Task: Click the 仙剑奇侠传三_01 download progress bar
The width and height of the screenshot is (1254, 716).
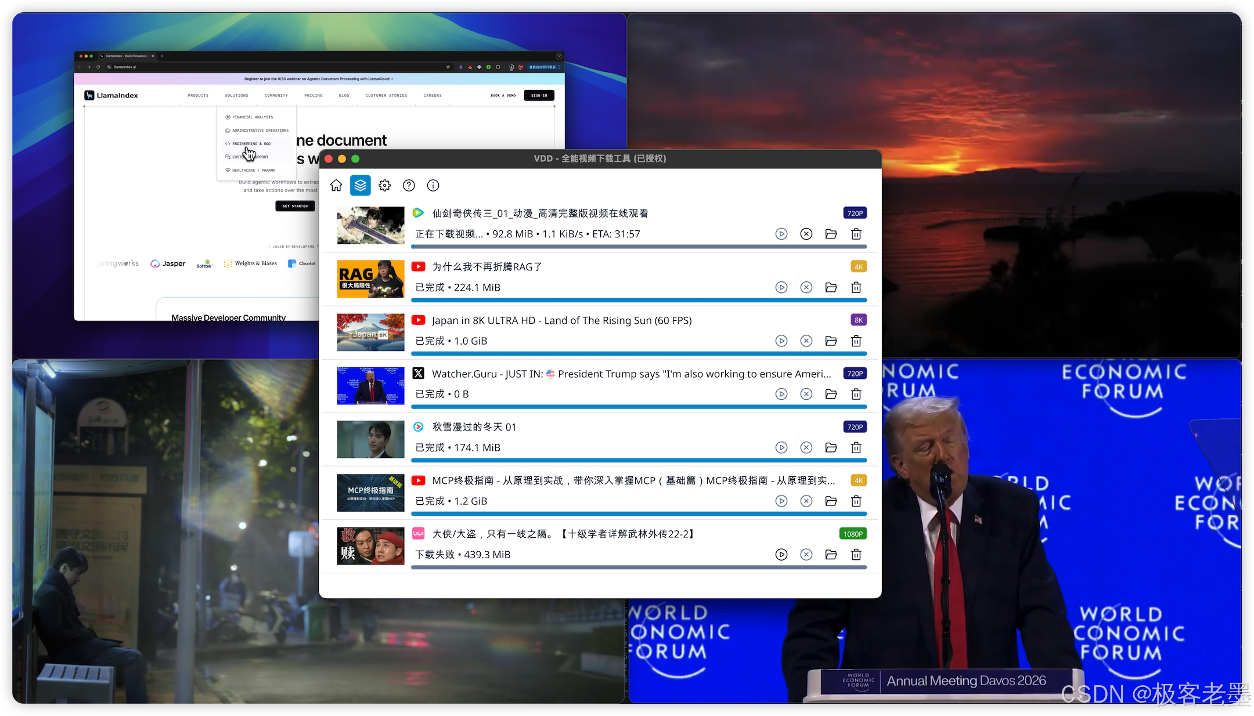Action: click(x=639, y=247)
